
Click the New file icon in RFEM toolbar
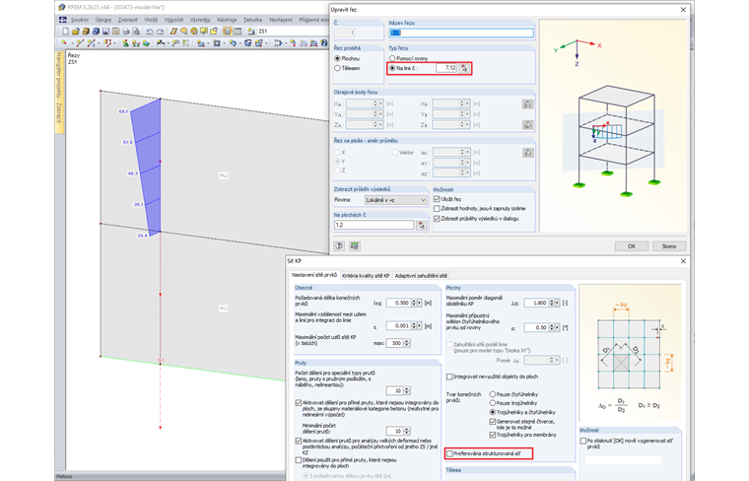point(65,31)
